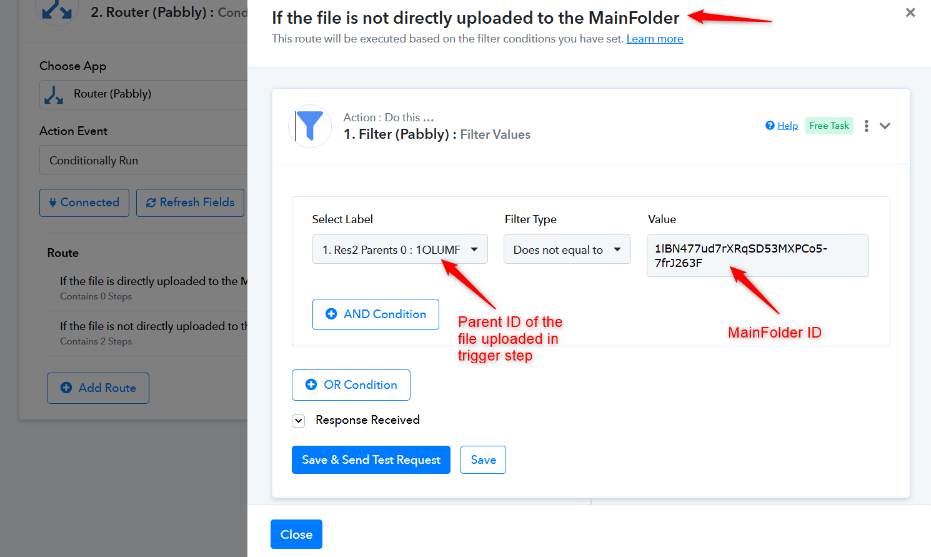Click the Help question mark icon
Viewport: 931px width, 557px height.
click(x=770, y=126)
